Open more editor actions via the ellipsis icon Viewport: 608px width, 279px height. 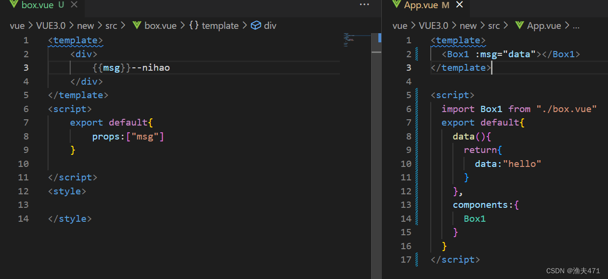tap(364, 4)
